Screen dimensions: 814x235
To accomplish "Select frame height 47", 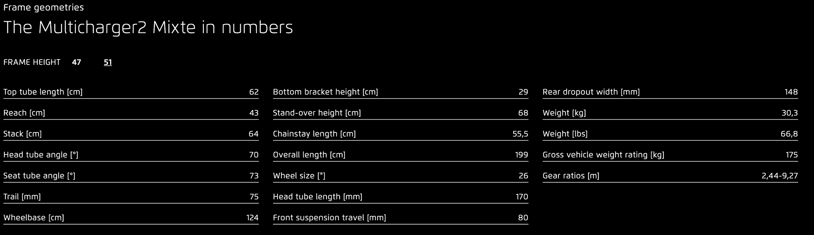I will coord(76,62).
